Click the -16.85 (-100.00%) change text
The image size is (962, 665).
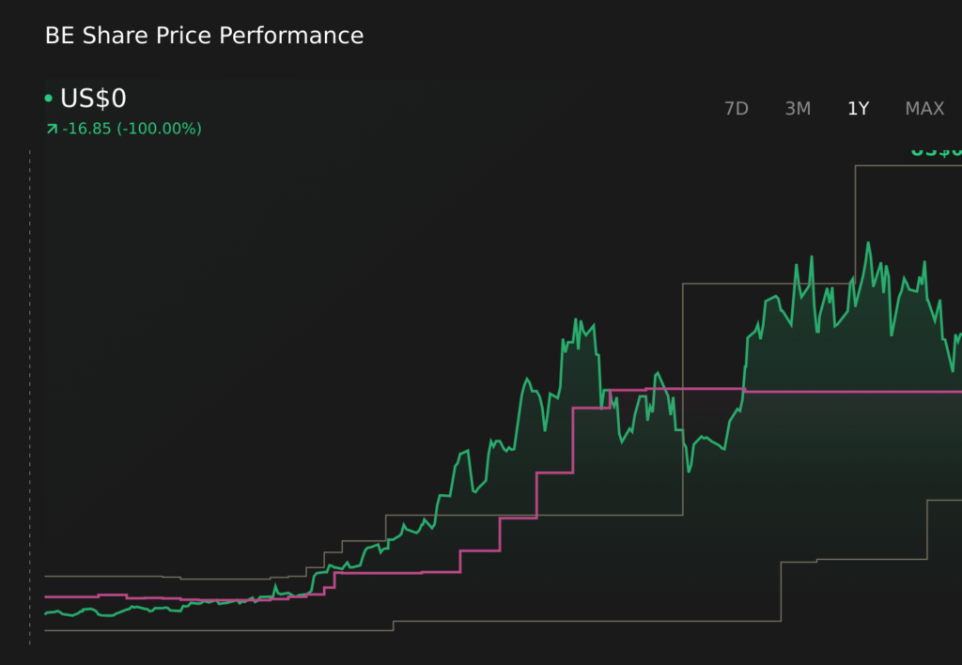[x=132, y=129]
